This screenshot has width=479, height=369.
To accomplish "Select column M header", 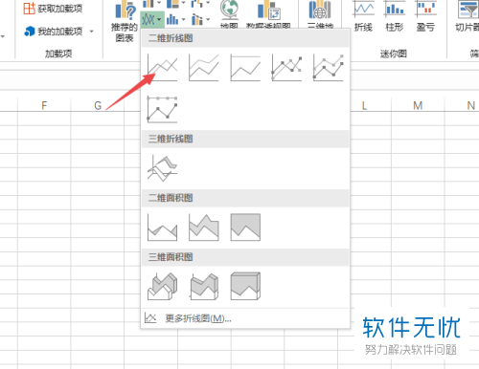I will [418, 105].
